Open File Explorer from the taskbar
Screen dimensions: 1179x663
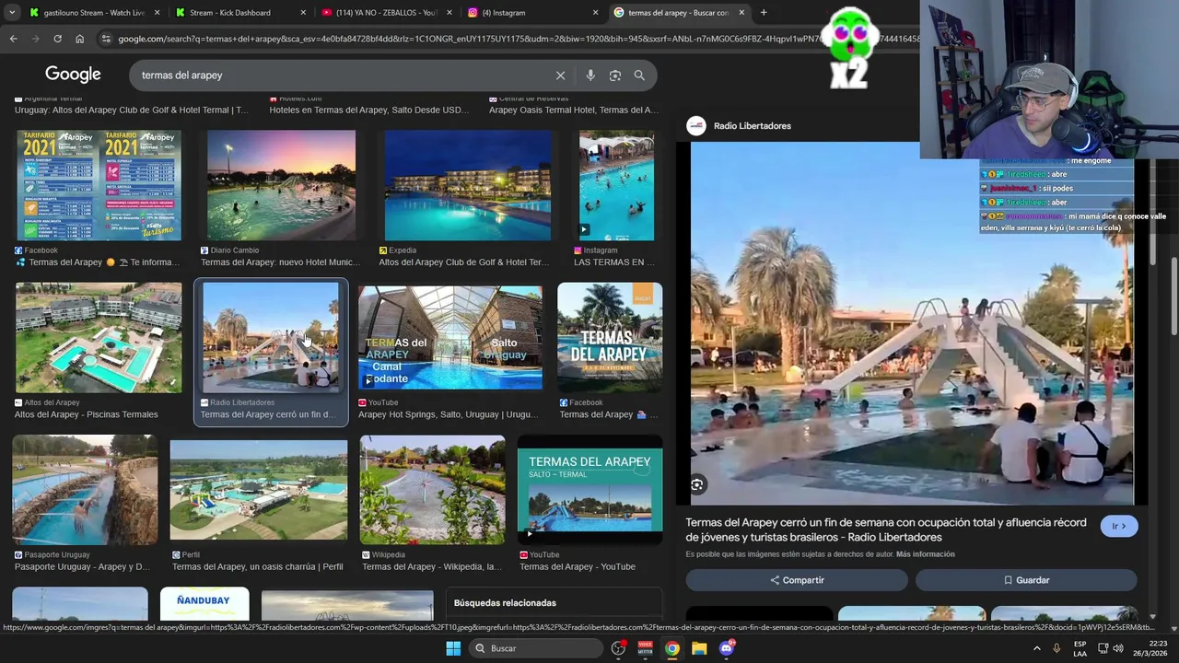pos(699,648)
